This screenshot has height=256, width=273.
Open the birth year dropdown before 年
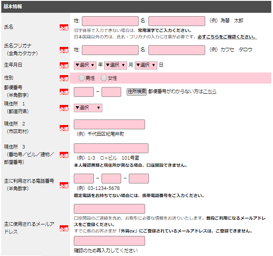tap(85, 65)
